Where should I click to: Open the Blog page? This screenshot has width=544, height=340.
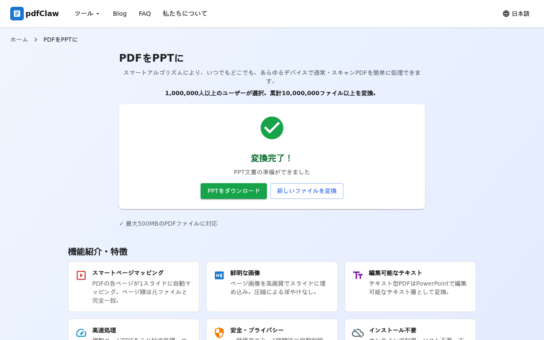click(x=120, y=13)
